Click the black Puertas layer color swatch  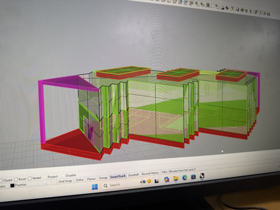(x=12, y=186)
